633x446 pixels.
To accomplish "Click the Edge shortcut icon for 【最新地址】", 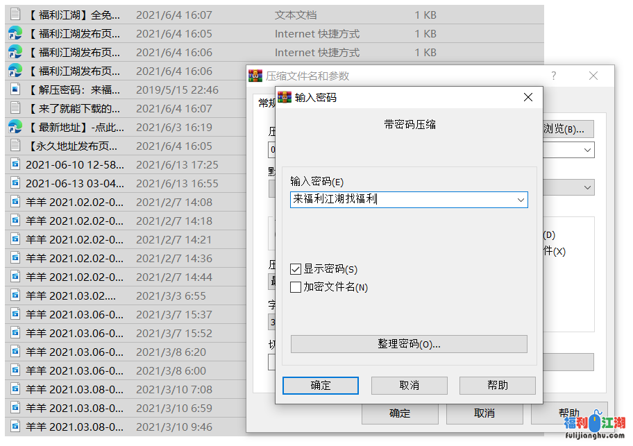I will 15,127.
